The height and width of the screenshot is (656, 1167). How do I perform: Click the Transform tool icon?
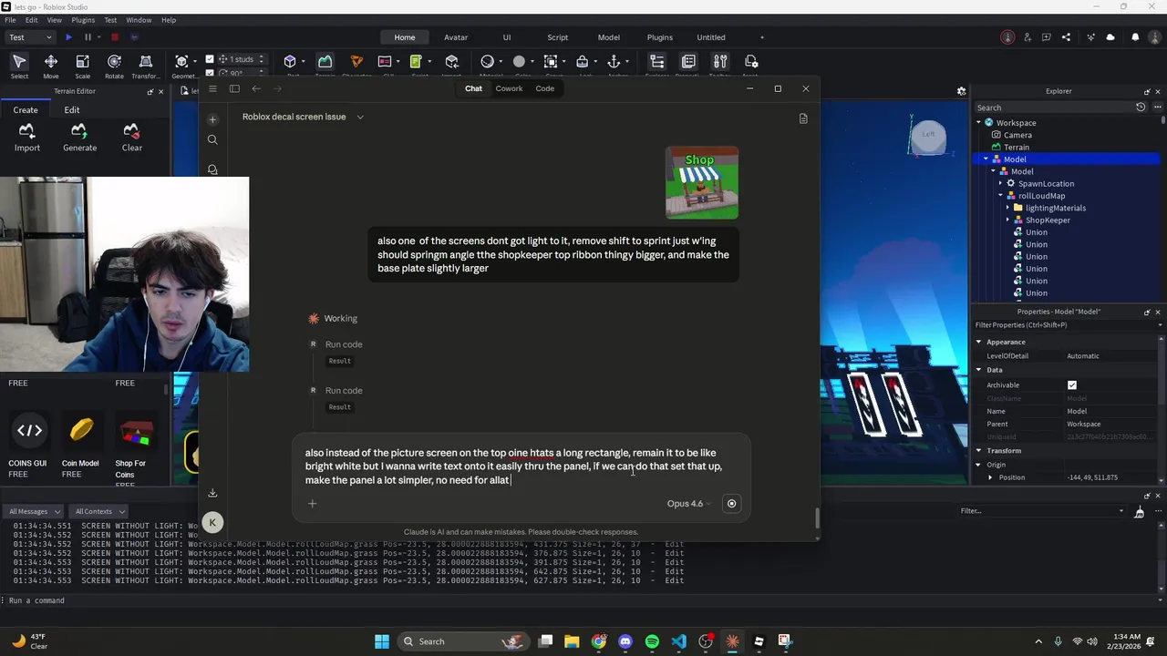(x=145, y=66)
